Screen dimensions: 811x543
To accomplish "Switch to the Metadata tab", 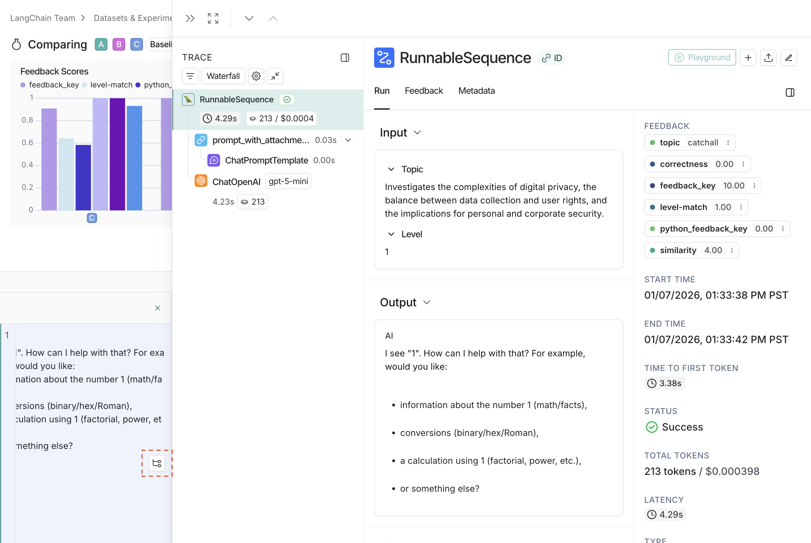I will click(x=476, y=91).
